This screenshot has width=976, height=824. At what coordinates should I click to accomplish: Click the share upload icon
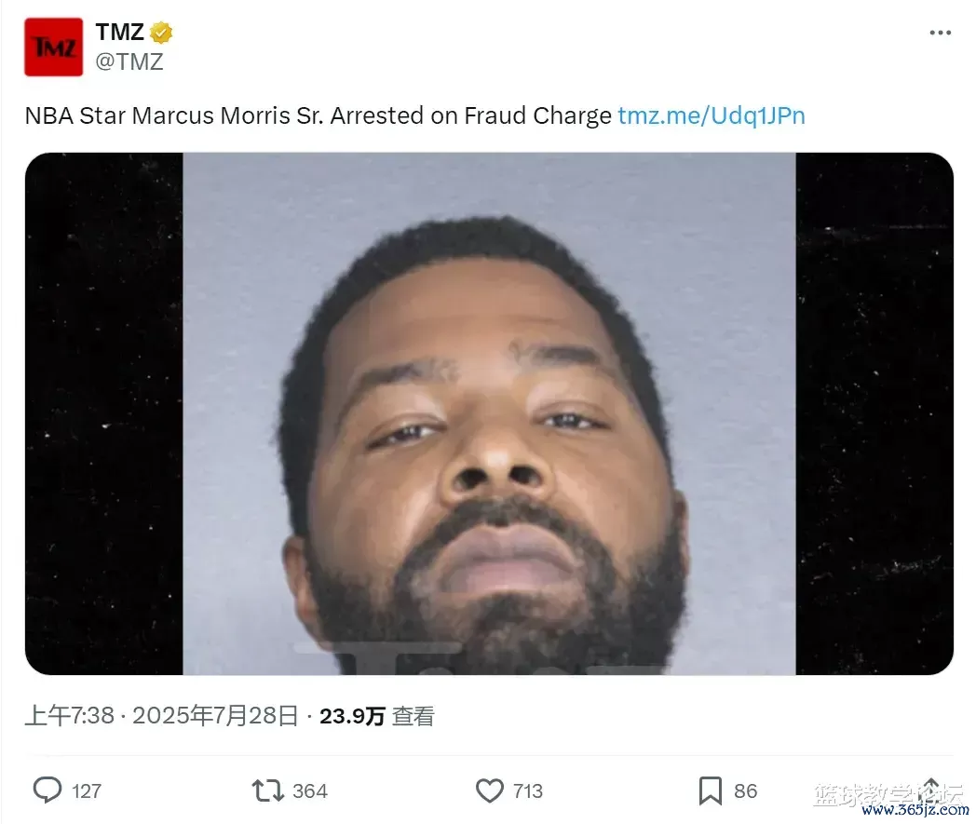[x=930, y=790]
